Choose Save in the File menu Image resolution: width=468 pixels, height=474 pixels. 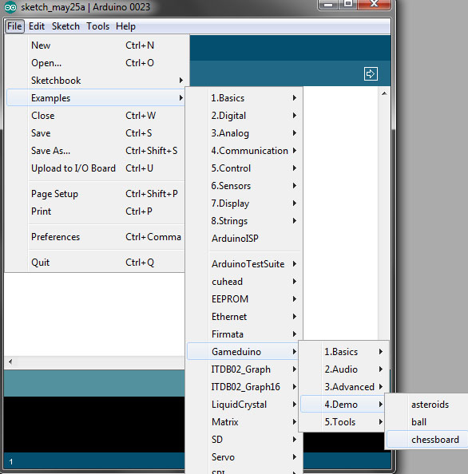point(95,133)
